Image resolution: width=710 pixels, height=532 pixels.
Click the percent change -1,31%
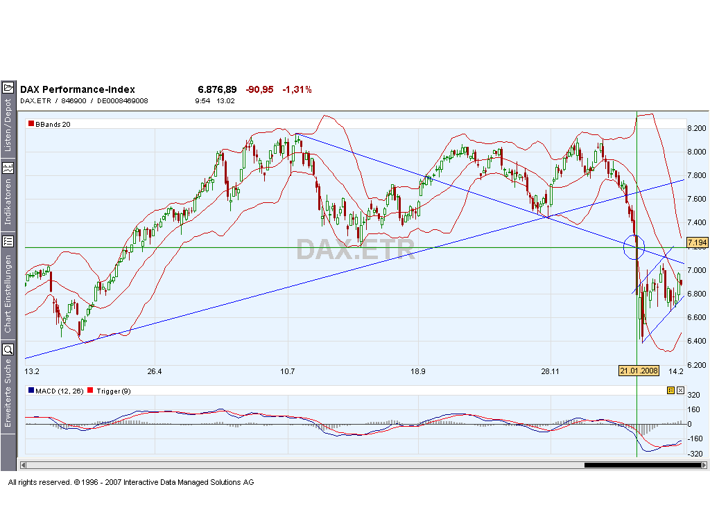pyautogui.click(x=297, y=89)
